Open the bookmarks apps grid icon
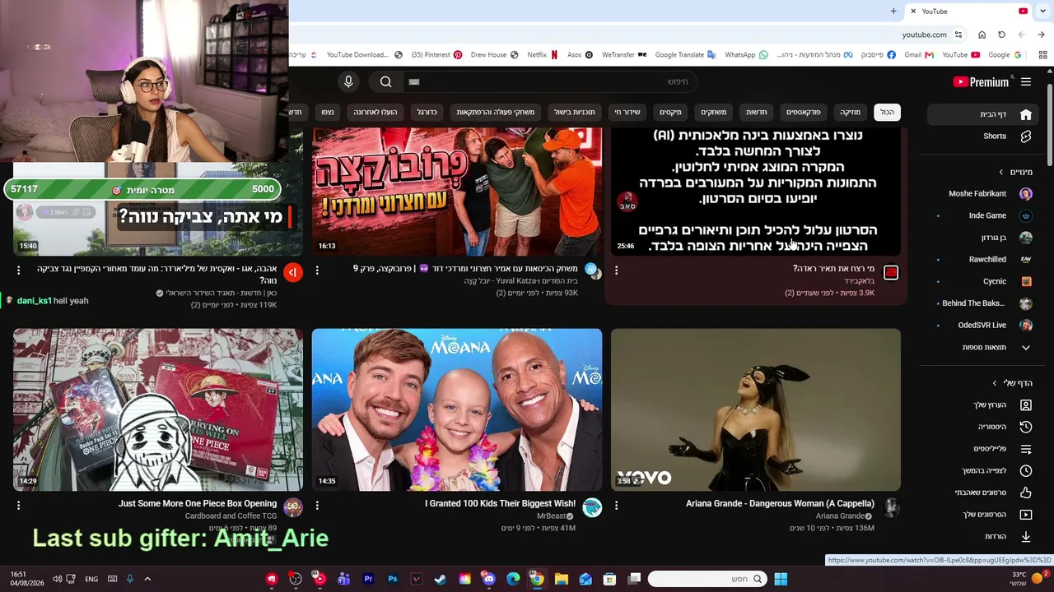The height and width of the screenshot is (592, 1054). tap(1042, 55)
